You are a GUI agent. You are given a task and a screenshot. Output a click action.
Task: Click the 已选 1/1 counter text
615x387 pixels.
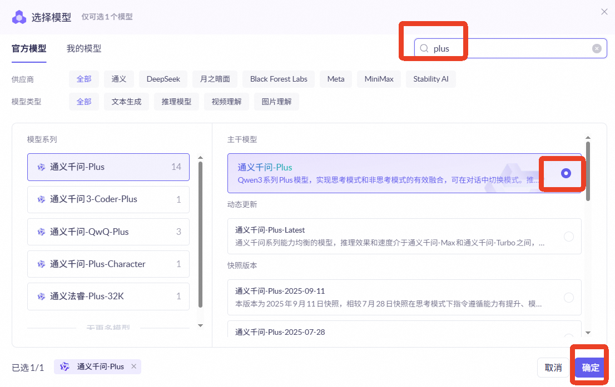click(x=28, y=368)
